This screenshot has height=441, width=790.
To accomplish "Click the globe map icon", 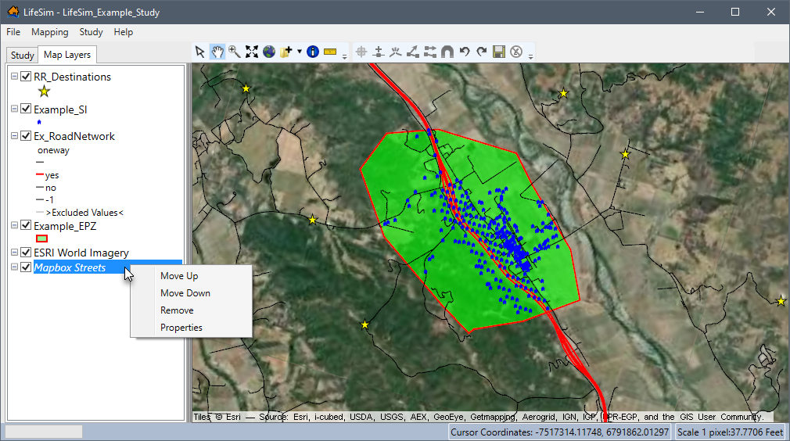I will pos(269,52).
